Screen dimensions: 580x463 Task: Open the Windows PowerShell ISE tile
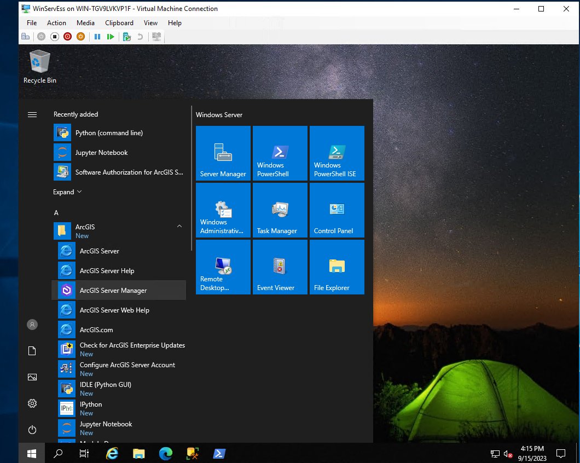[337, 153]
